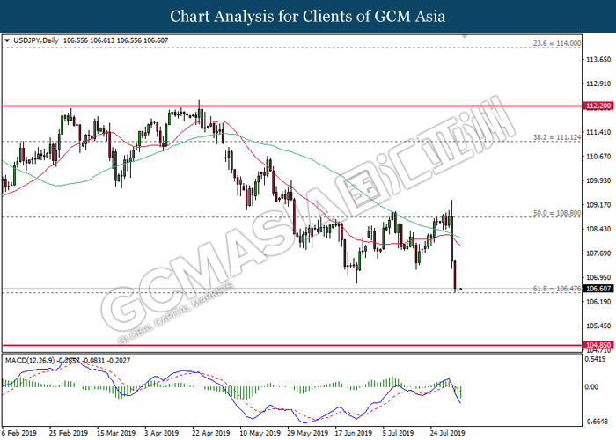616x440 pixels.
Task: Select the MACD scale value -0.6648
Action: pos(596,422)
